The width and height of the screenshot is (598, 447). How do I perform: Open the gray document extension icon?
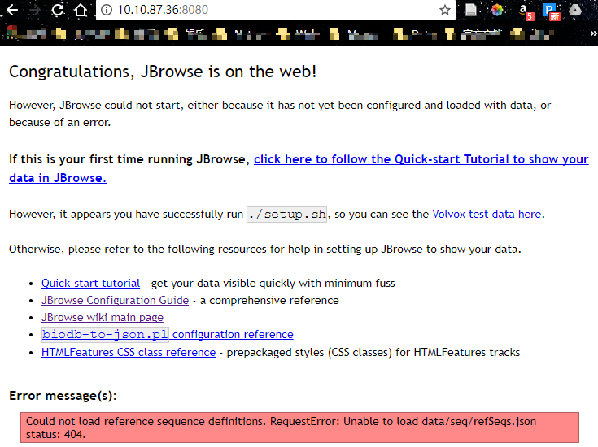point(471,10)
